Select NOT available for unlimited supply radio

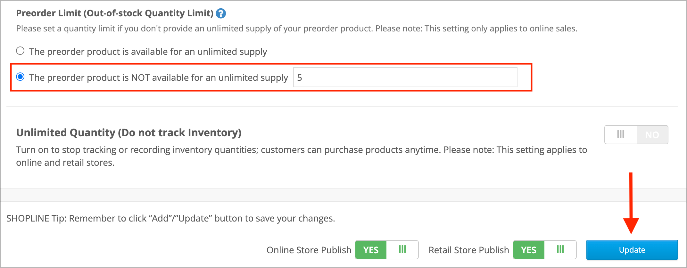[20, 77]
